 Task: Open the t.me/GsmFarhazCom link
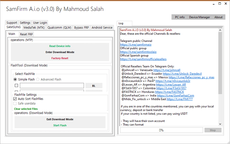tap(175, 95)
